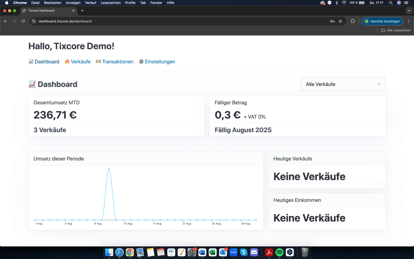Reload the page with refresh icon

pos(23,21)
